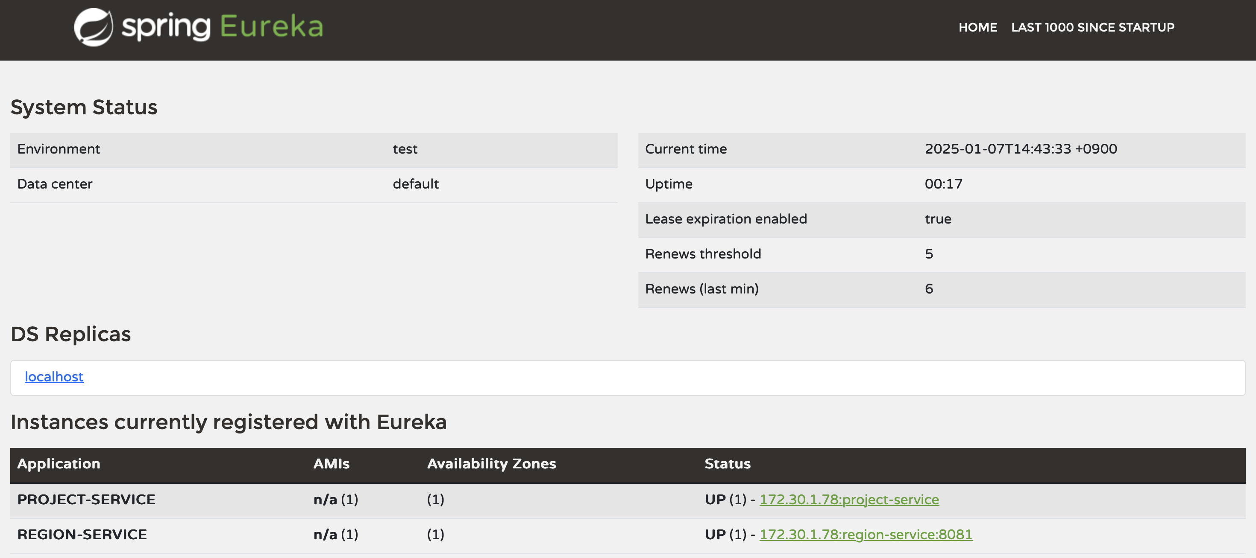Click the Data center label
Screen dimensions: 1256x558
point(55,184)
